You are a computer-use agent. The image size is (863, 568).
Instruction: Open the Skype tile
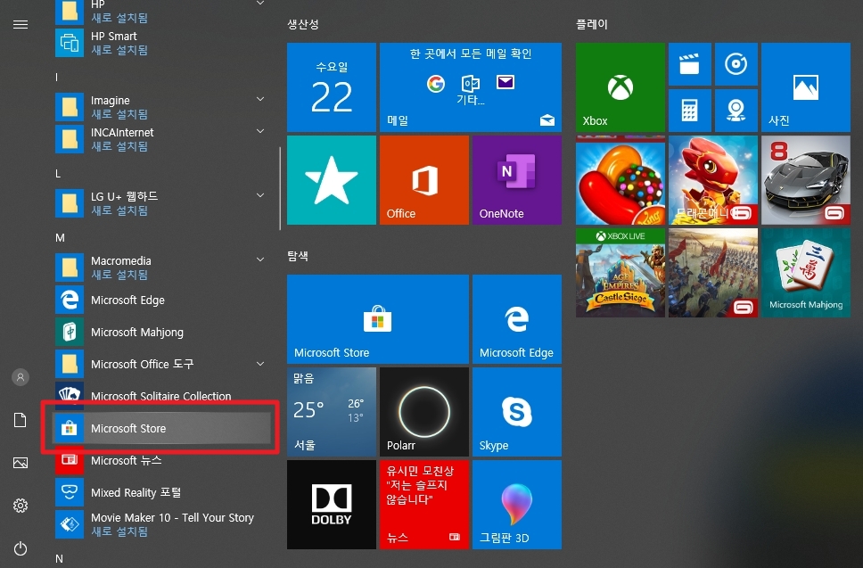point(517,412)
